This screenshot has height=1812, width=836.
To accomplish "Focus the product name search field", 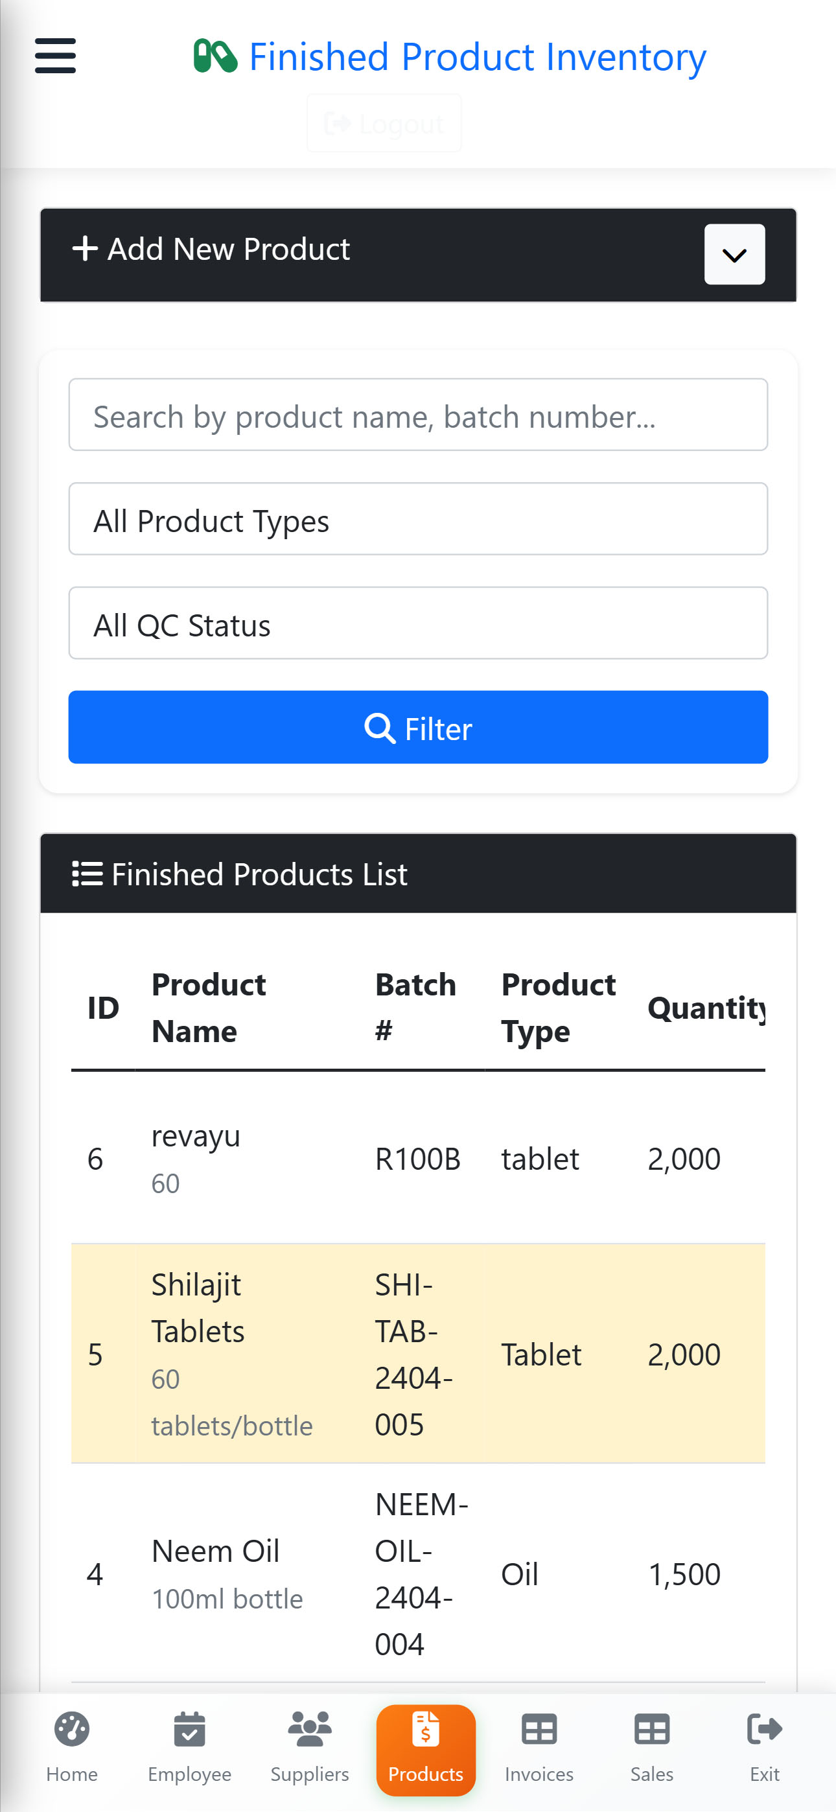I will [418, 415].
